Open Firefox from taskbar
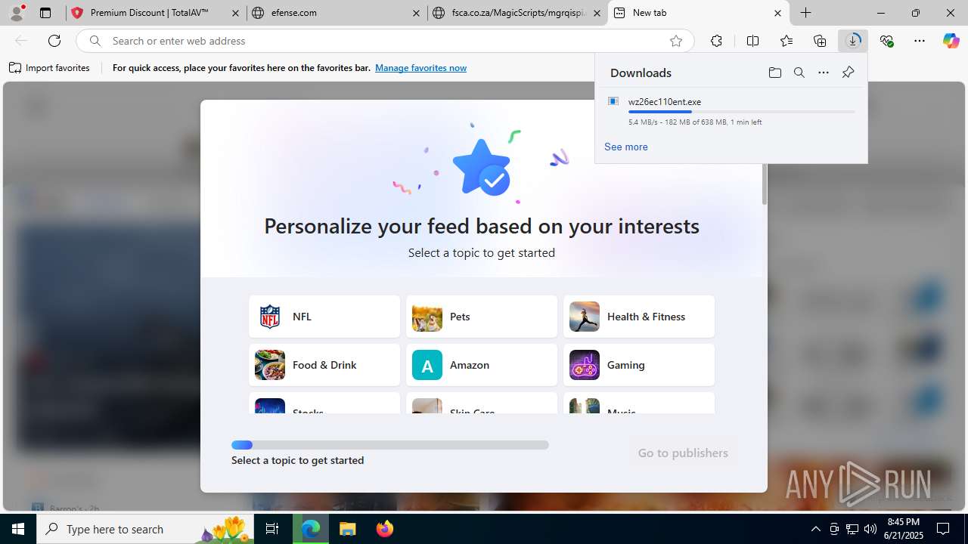Image resolution: width=968 pixels, height=544 pixels. click(385, 529)
